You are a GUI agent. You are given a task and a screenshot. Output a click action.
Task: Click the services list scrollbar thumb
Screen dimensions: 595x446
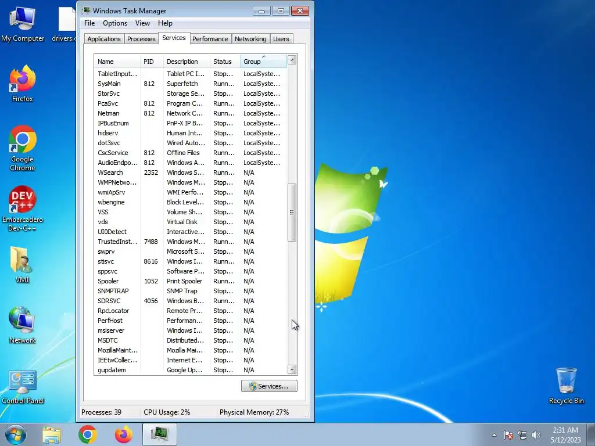[x=292, y=213]
